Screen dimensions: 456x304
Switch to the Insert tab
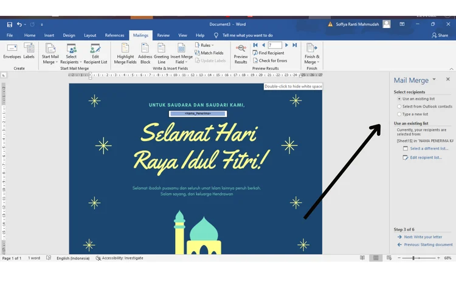click(x=49, y=35)
